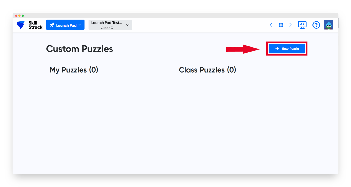Viewport: 351px width, 187px height.
Task: Click the plus icon on New Puzzle
Action: [x=277, y=48]
